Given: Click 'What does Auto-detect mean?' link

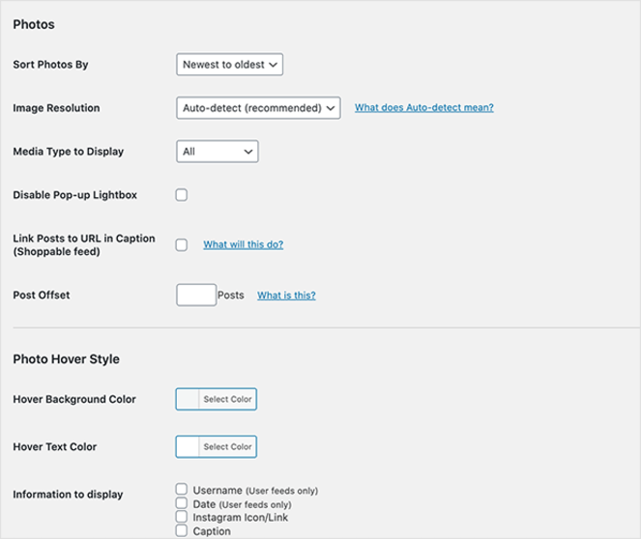Looking at the screenshot, I should click(423, 108).
